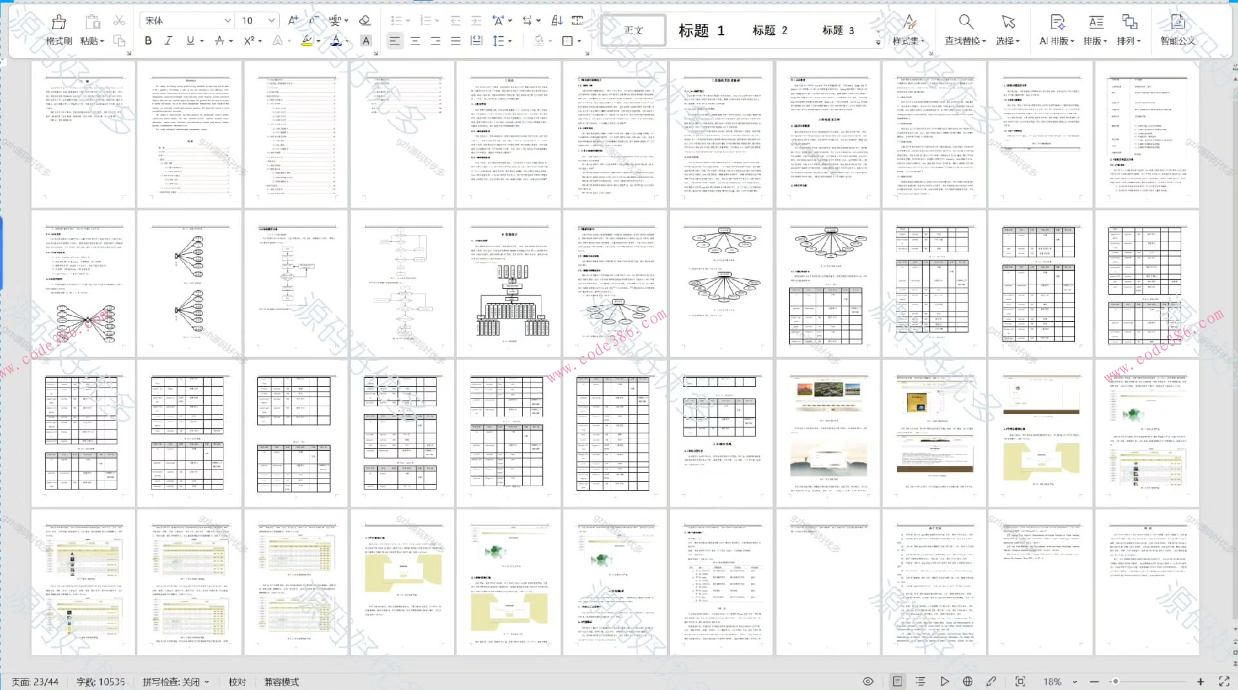Open the spell check 拼写检查 dropdown
The image size is (1238, 690).
(175, 682)
